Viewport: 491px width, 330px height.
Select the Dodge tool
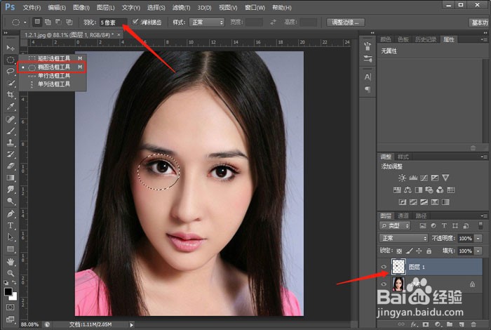tap(11, 202)
